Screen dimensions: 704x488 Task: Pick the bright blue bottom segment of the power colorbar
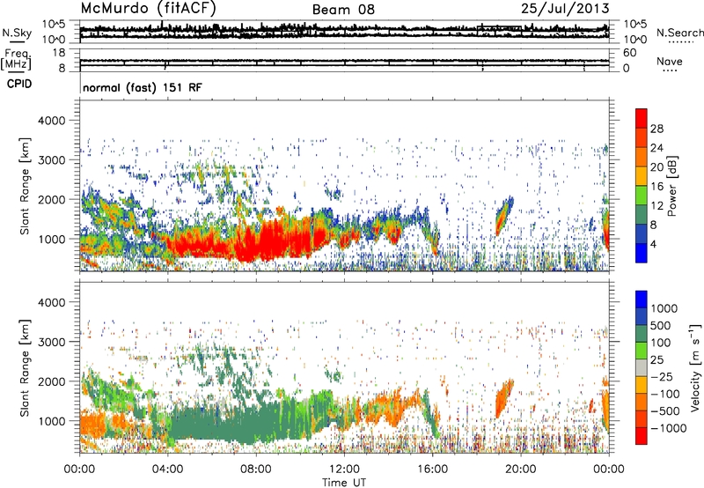[x=642, y=253]
